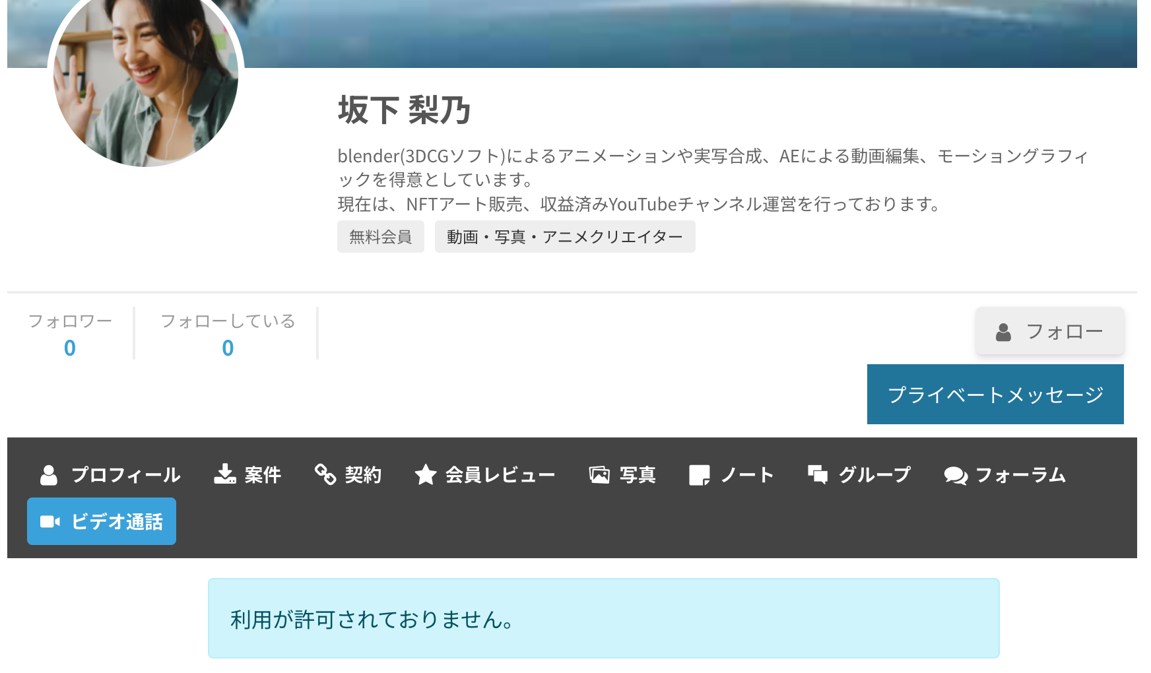Viewport: 1151px width, 673px height.
Task: Click the speech-bubbles icon beside フォーラム
Action: tap(956, 475)
